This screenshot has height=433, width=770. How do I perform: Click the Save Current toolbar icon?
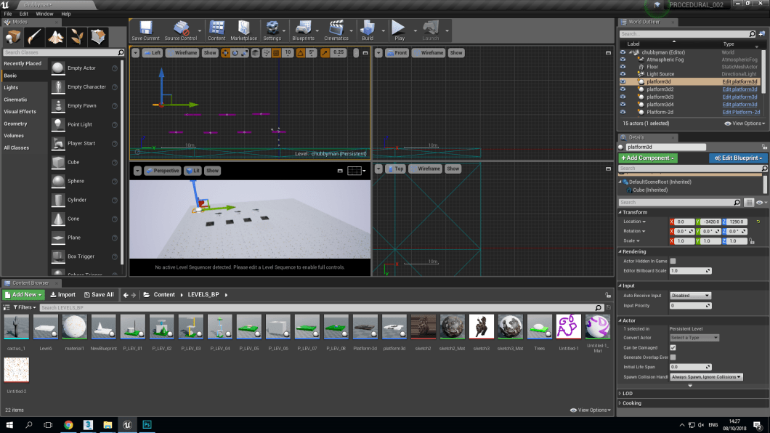tap(145, 31)
